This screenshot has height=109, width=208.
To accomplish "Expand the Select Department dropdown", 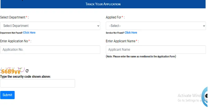I will coord(50,26).
